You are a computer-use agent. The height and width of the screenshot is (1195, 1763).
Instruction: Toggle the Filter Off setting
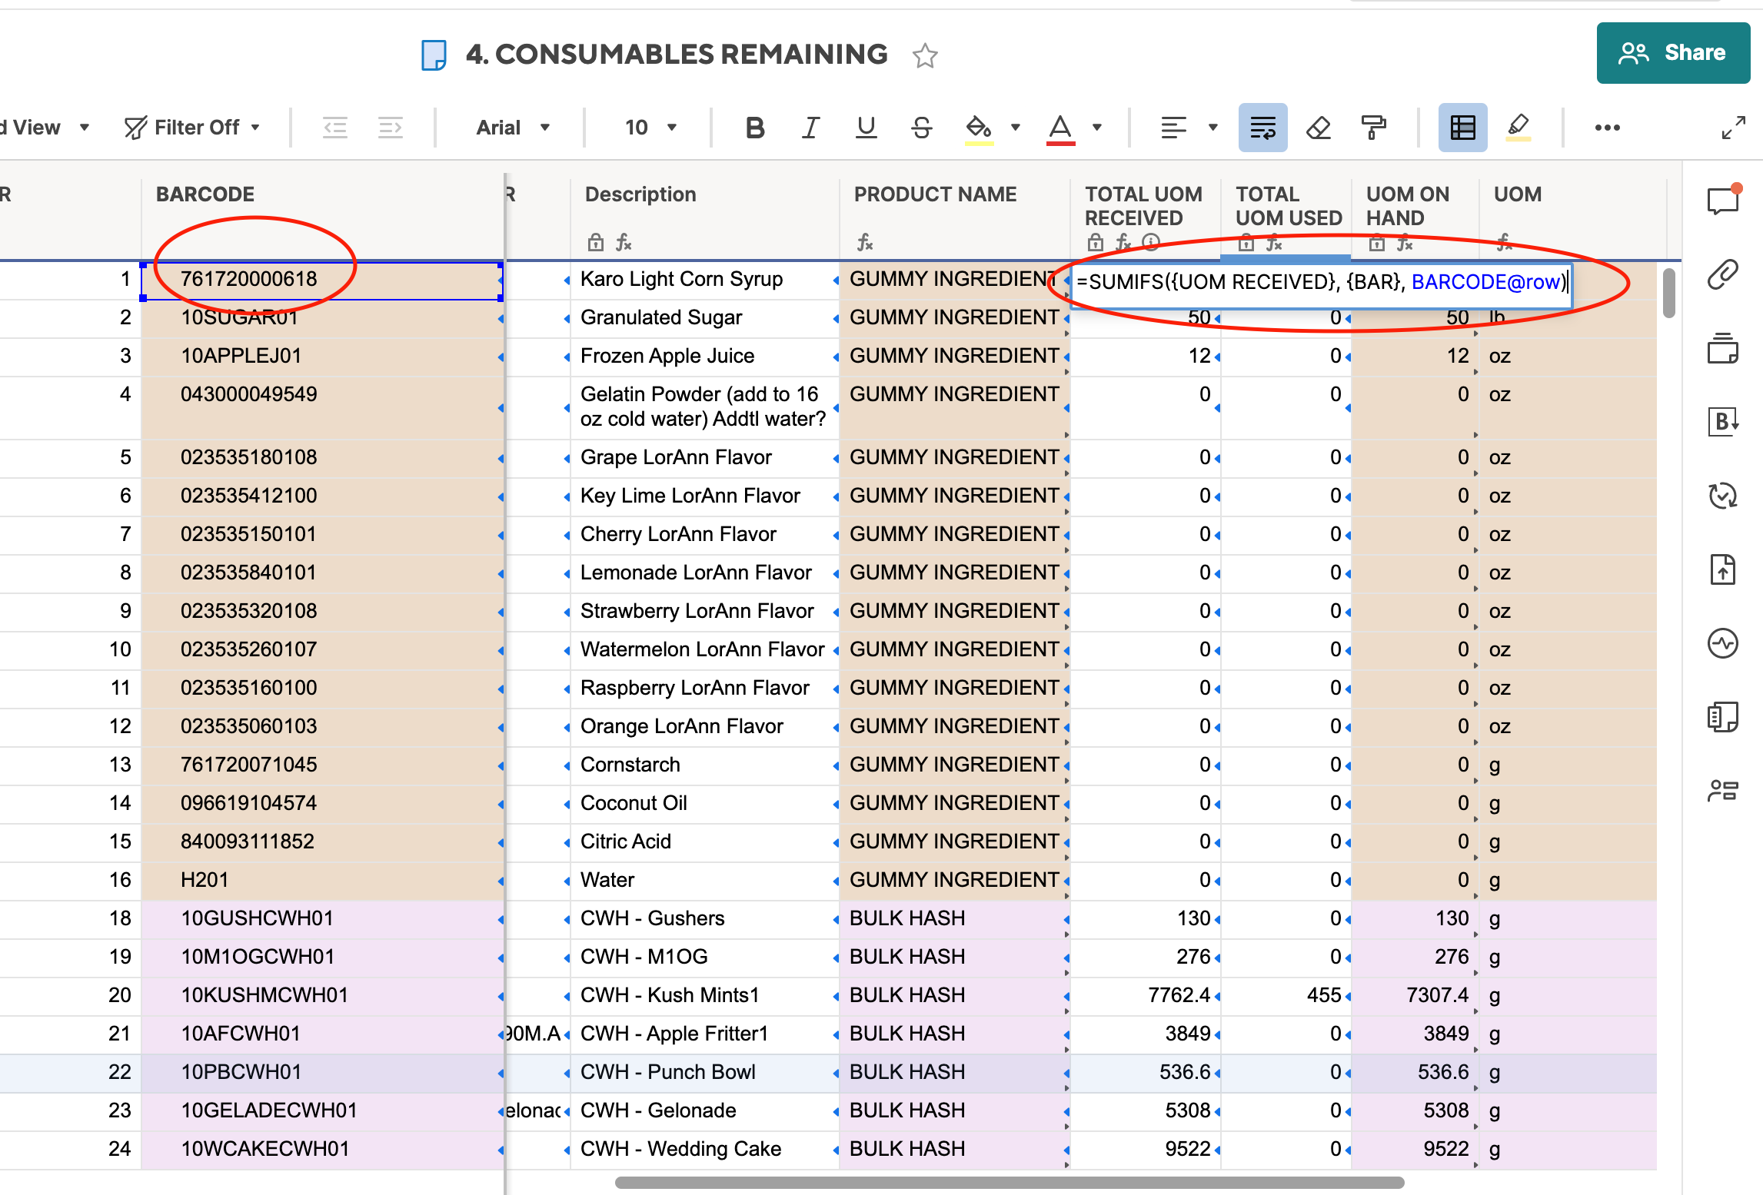pos(191,127)
